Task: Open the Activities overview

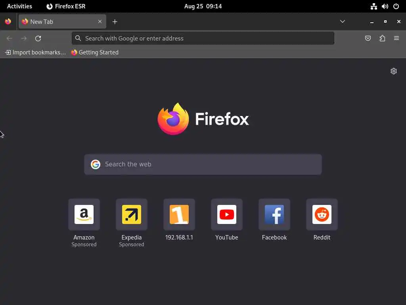Action: coord(19,6)
